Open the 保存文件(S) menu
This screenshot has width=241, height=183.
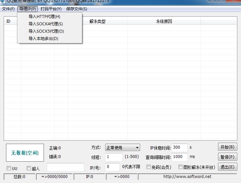point(77,9)
